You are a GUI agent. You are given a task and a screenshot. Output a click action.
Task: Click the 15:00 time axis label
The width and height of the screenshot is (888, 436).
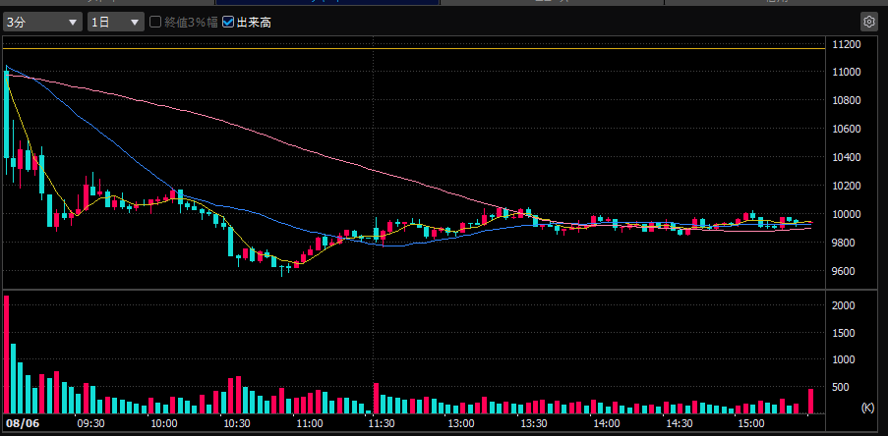(751, 423)
